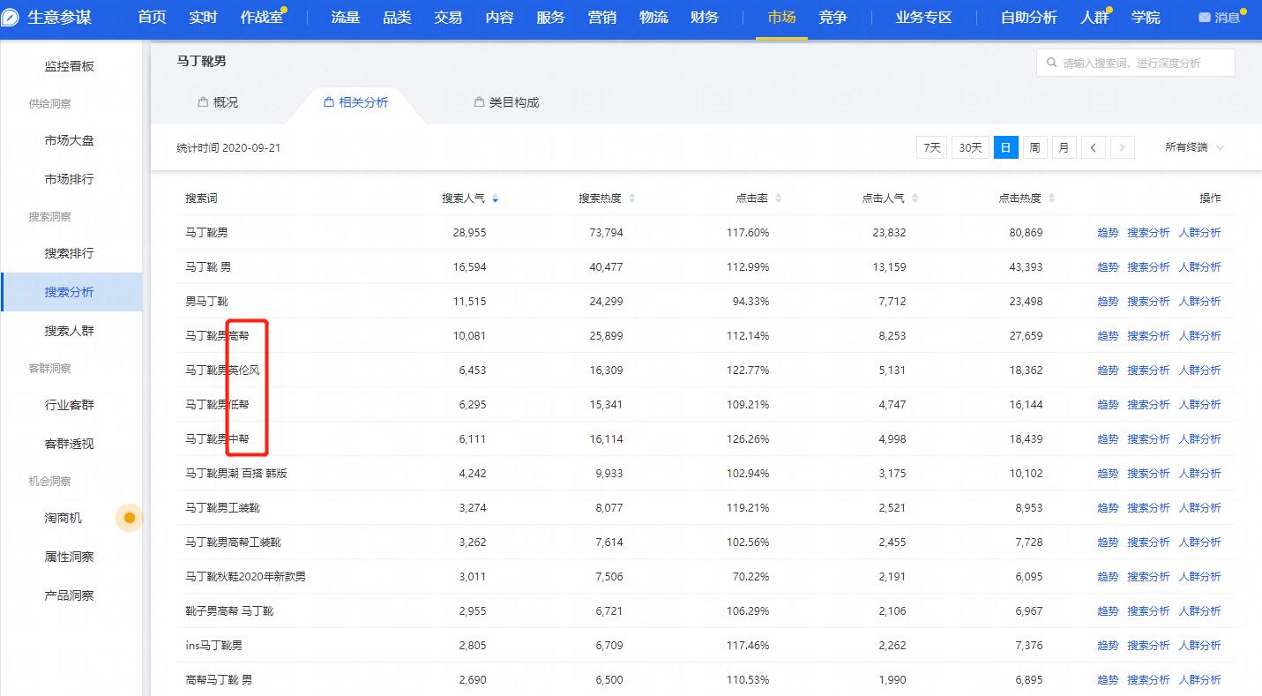Click the 30天 time range button
This screenshot has width=1262, height=696.
point(968,147)
